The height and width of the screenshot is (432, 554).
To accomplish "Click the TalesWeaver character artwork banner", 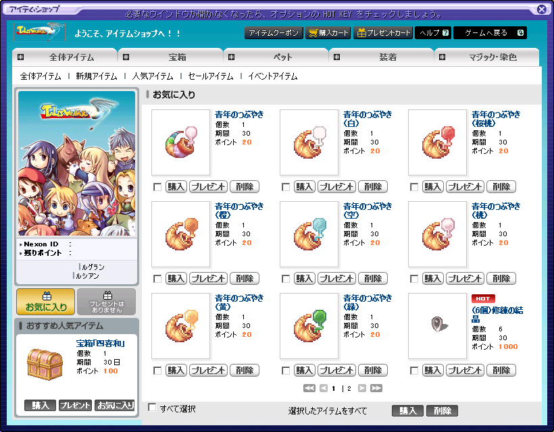I will (76, 163).
